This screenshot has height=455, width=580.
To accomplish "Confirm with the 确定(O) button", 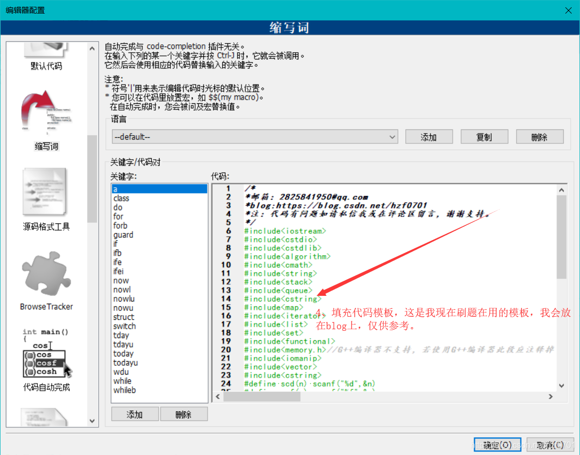I will pos(498,445).
